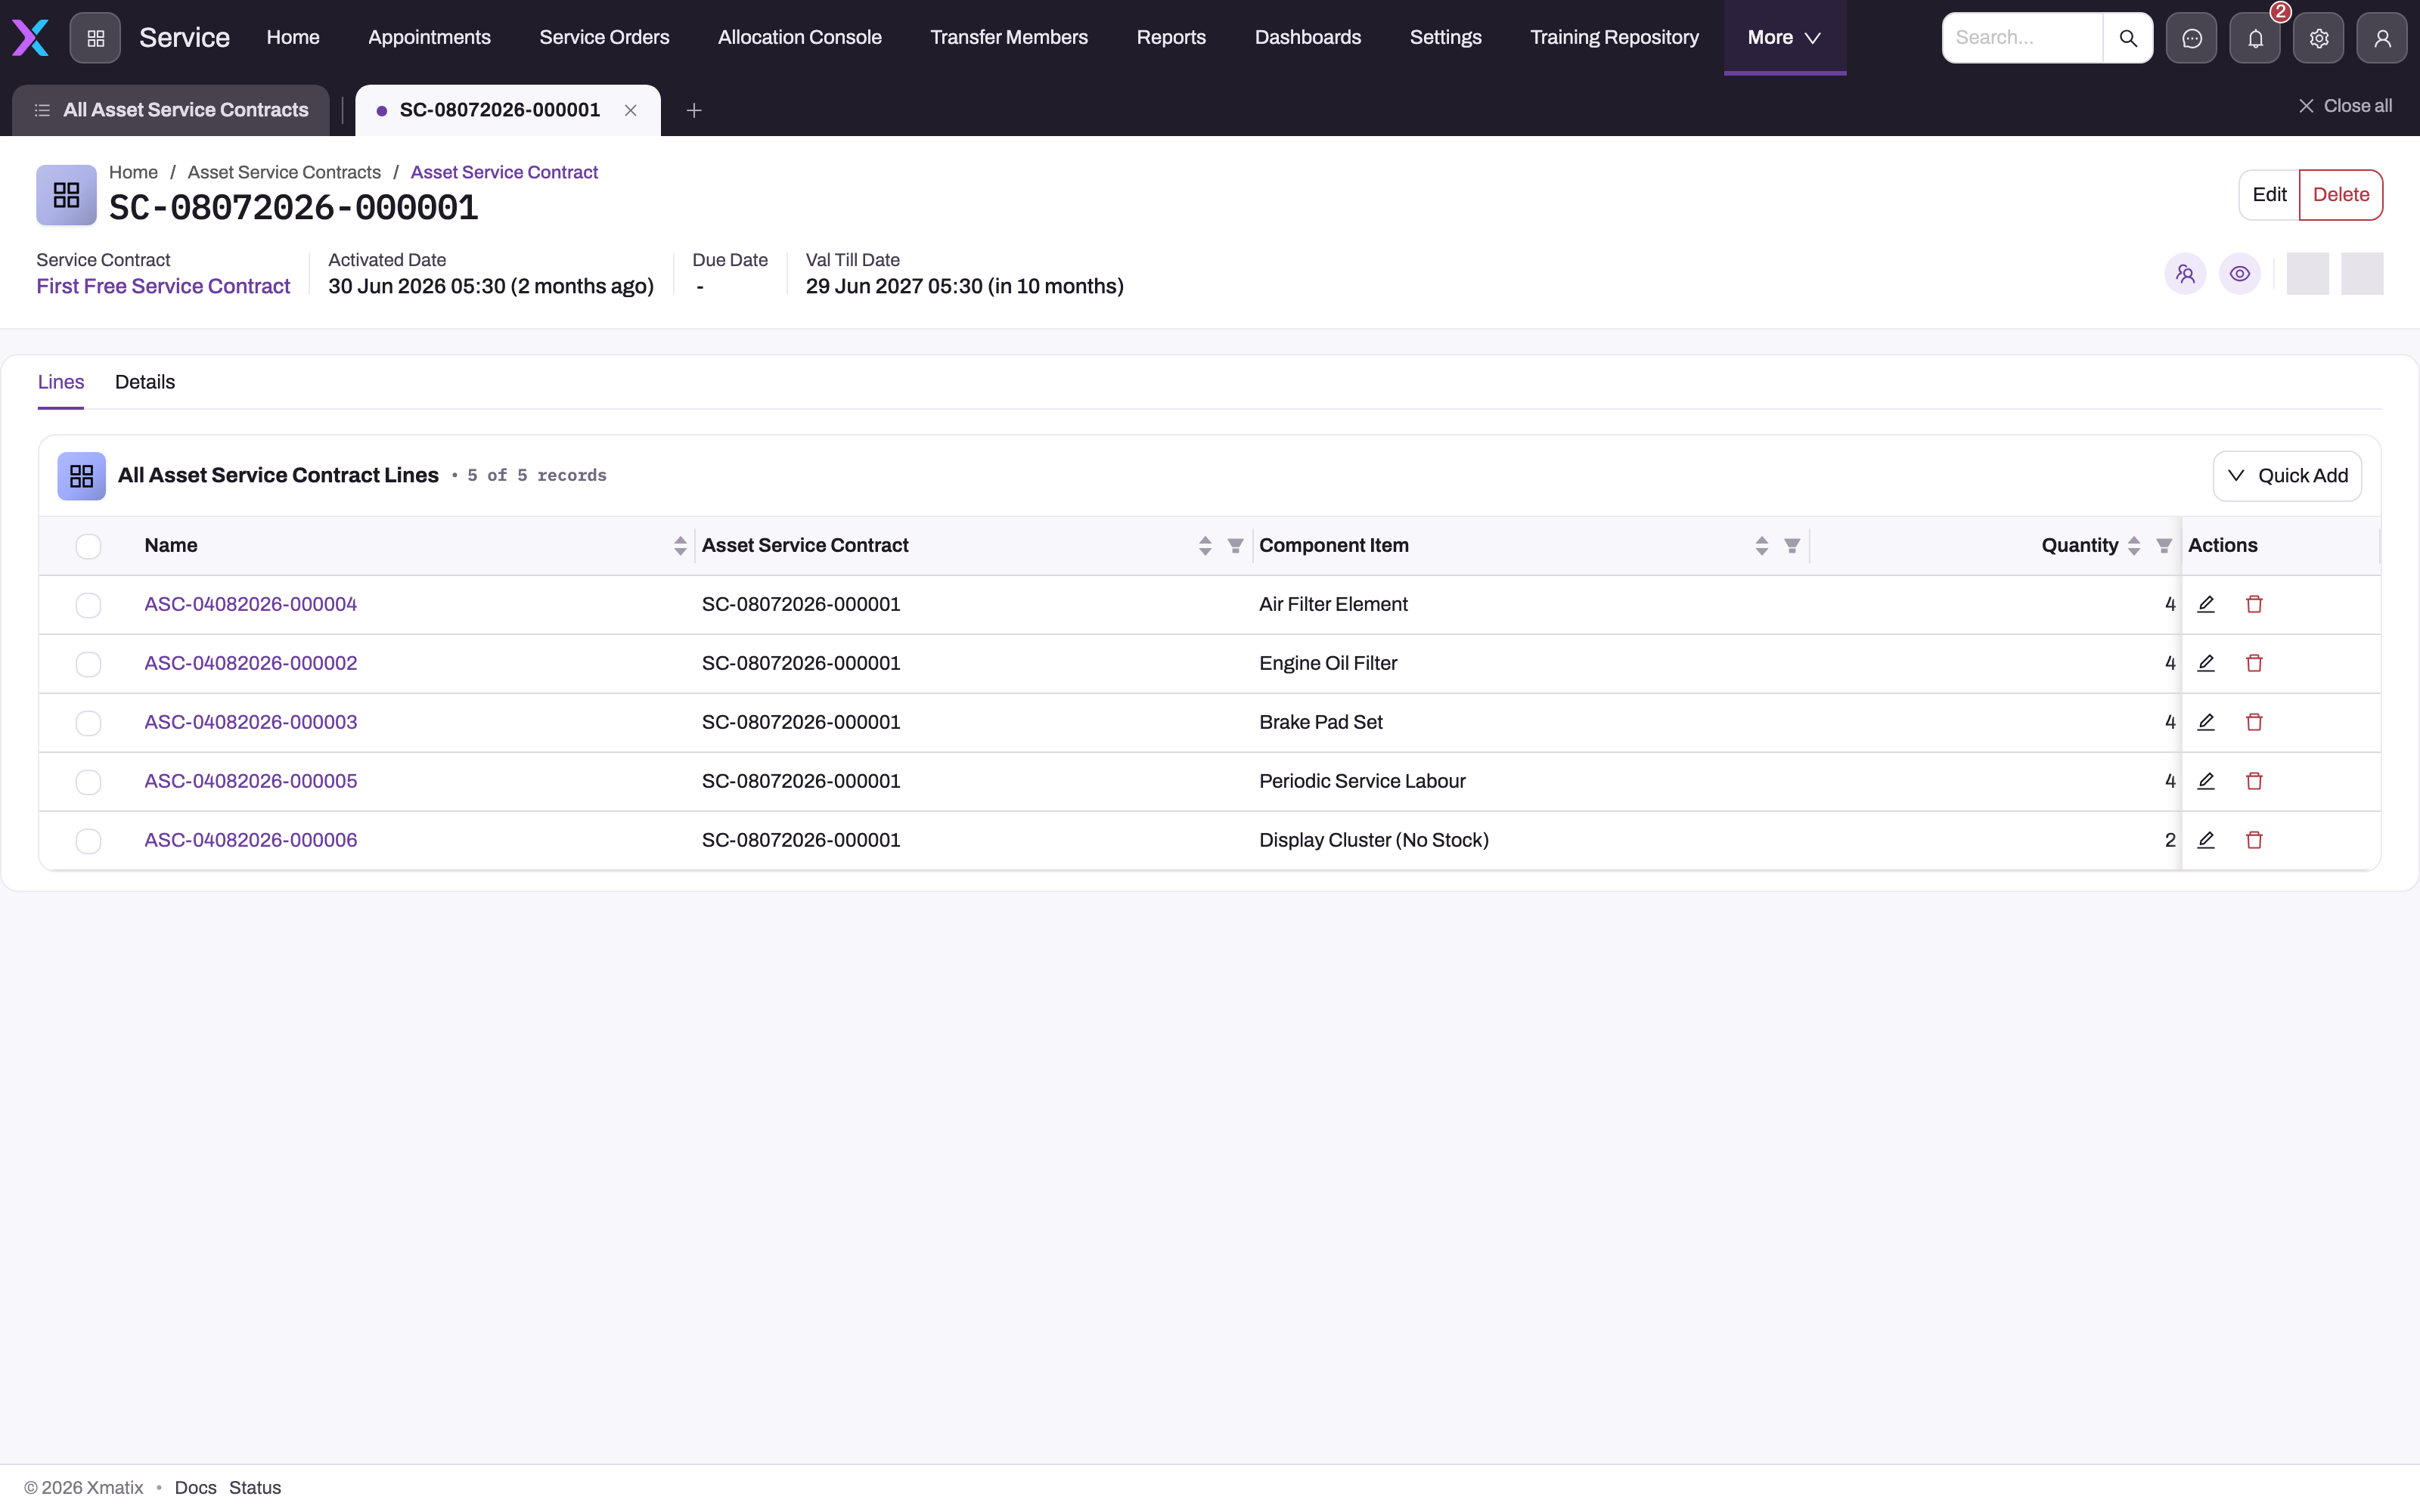
Task: Filter the Component Item column
Action: click(x=1792, y=546)
